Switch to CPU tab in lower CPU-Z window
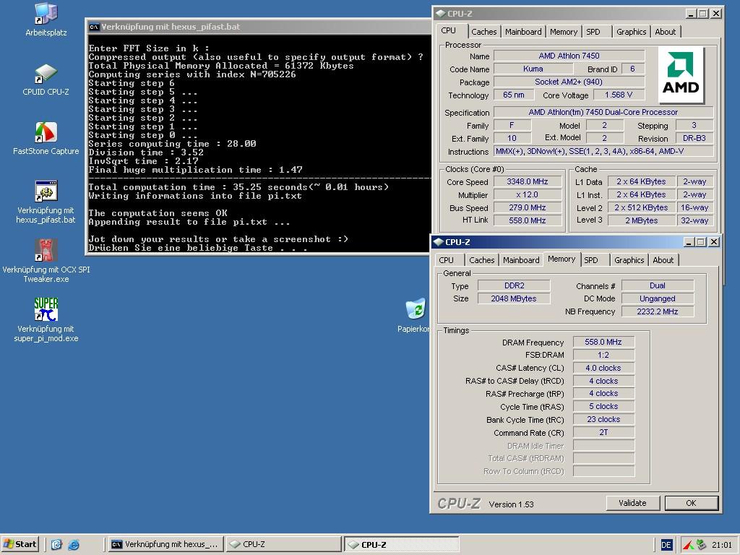 [447, 260]
